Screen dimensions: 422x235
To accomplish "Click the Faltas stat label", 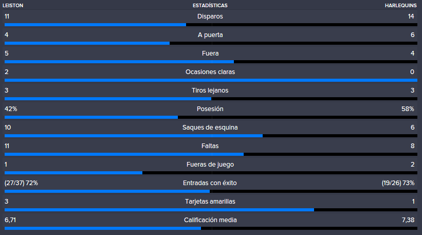I will (x=210, y=146).
